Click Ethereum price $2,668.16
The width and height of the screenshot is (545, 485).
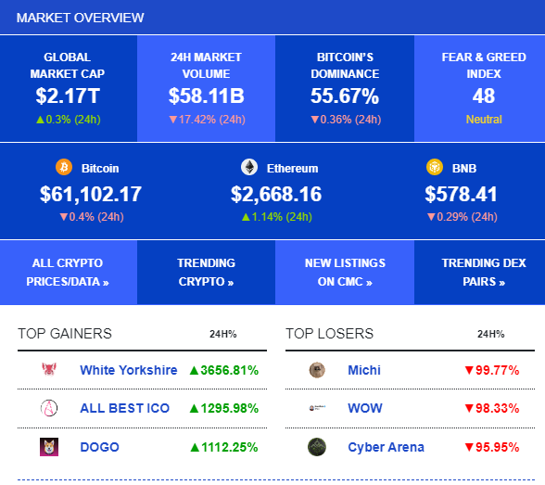276,194
